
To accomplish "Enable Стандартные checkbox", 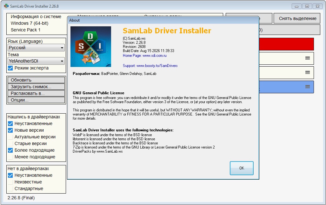I will pos(10,188).
